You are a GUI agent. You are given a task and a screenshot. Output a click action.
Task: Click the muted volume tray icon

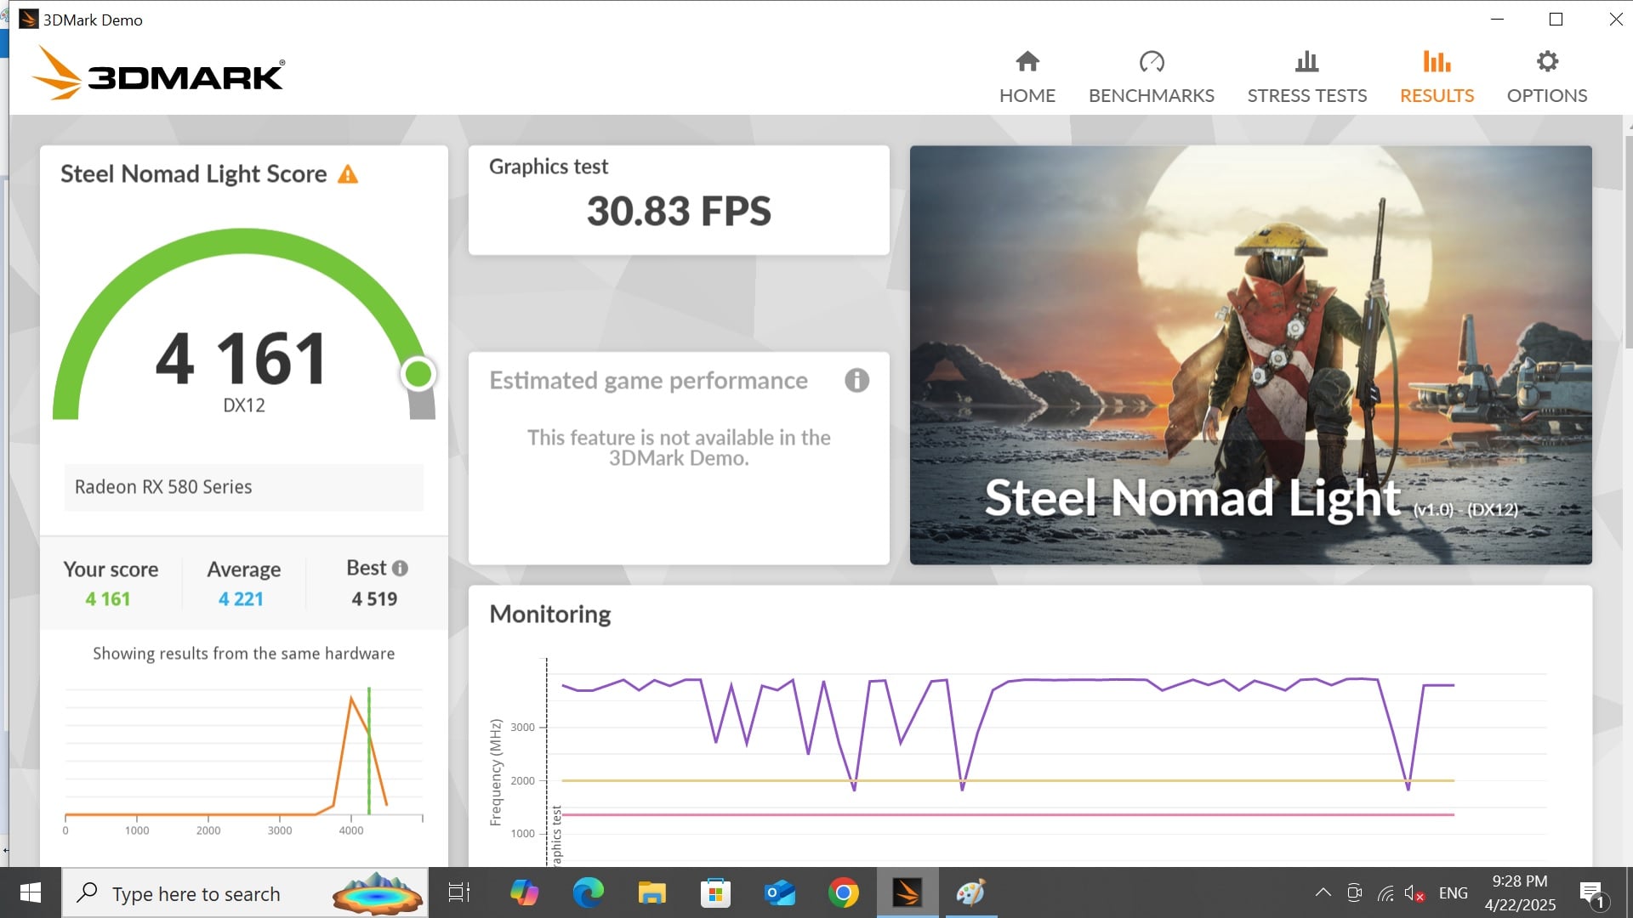(x=1414, y=892)
